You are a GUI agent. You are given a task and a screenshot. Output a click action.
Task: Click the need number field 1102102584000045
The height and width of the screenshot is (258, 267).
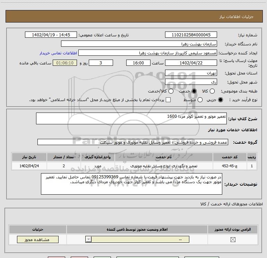click(191, 35)
